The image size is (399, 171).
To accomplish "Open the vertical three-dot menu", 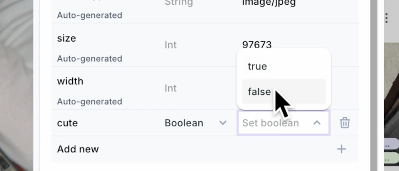I will click(386, 18).
